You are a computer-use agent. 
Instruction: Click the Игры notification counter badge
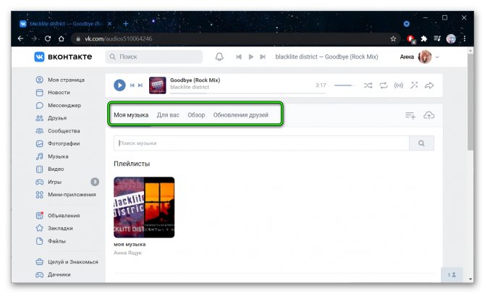click(95, 182)
